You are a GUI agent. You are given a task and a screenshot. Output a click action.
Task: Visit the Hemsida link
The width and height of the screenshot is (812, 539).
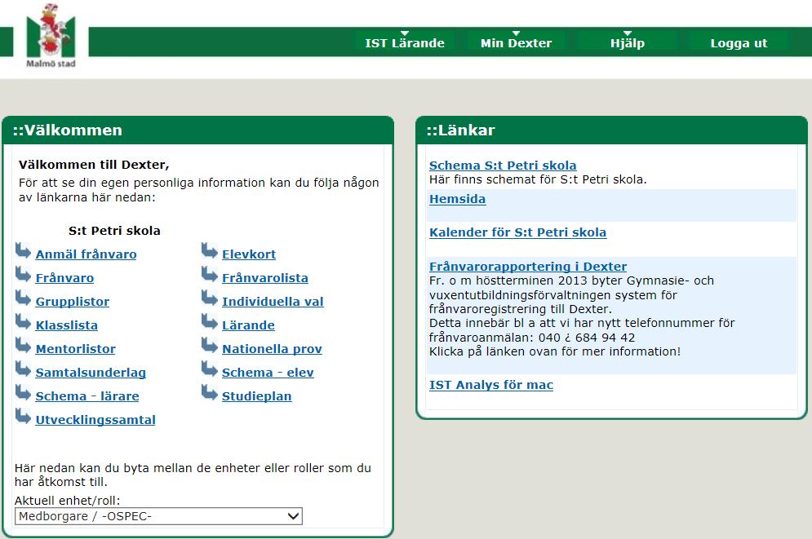pyautogui.click(x=457, y=199)
